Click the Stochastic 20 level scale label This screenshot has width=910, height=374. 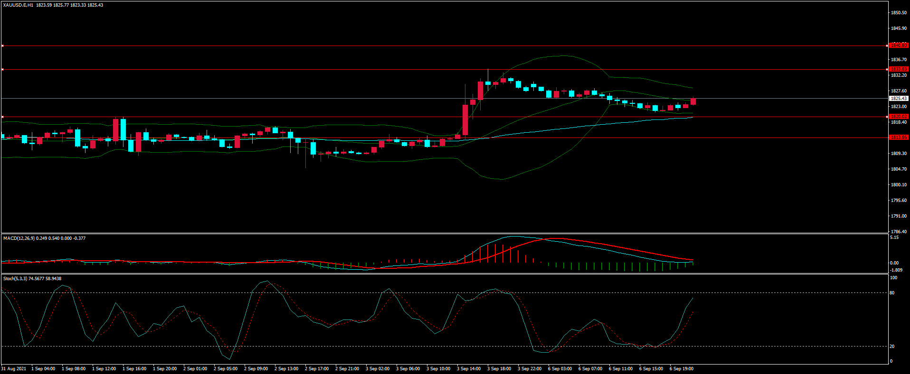pos(892,347)
